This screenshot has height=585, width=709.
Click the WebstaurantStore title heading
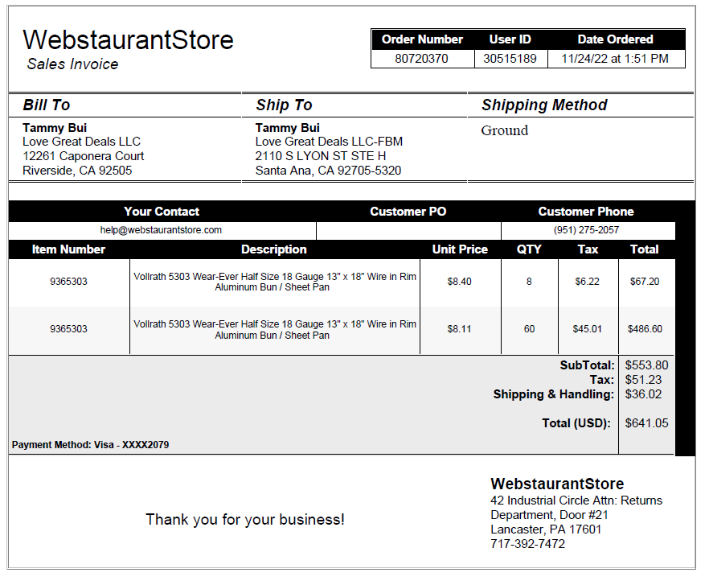128,40
